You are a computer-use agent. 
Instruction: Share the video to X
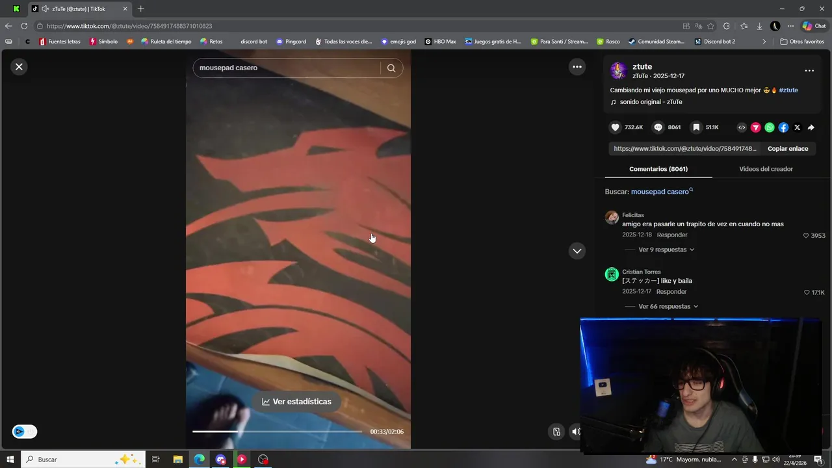click(797, 127)
